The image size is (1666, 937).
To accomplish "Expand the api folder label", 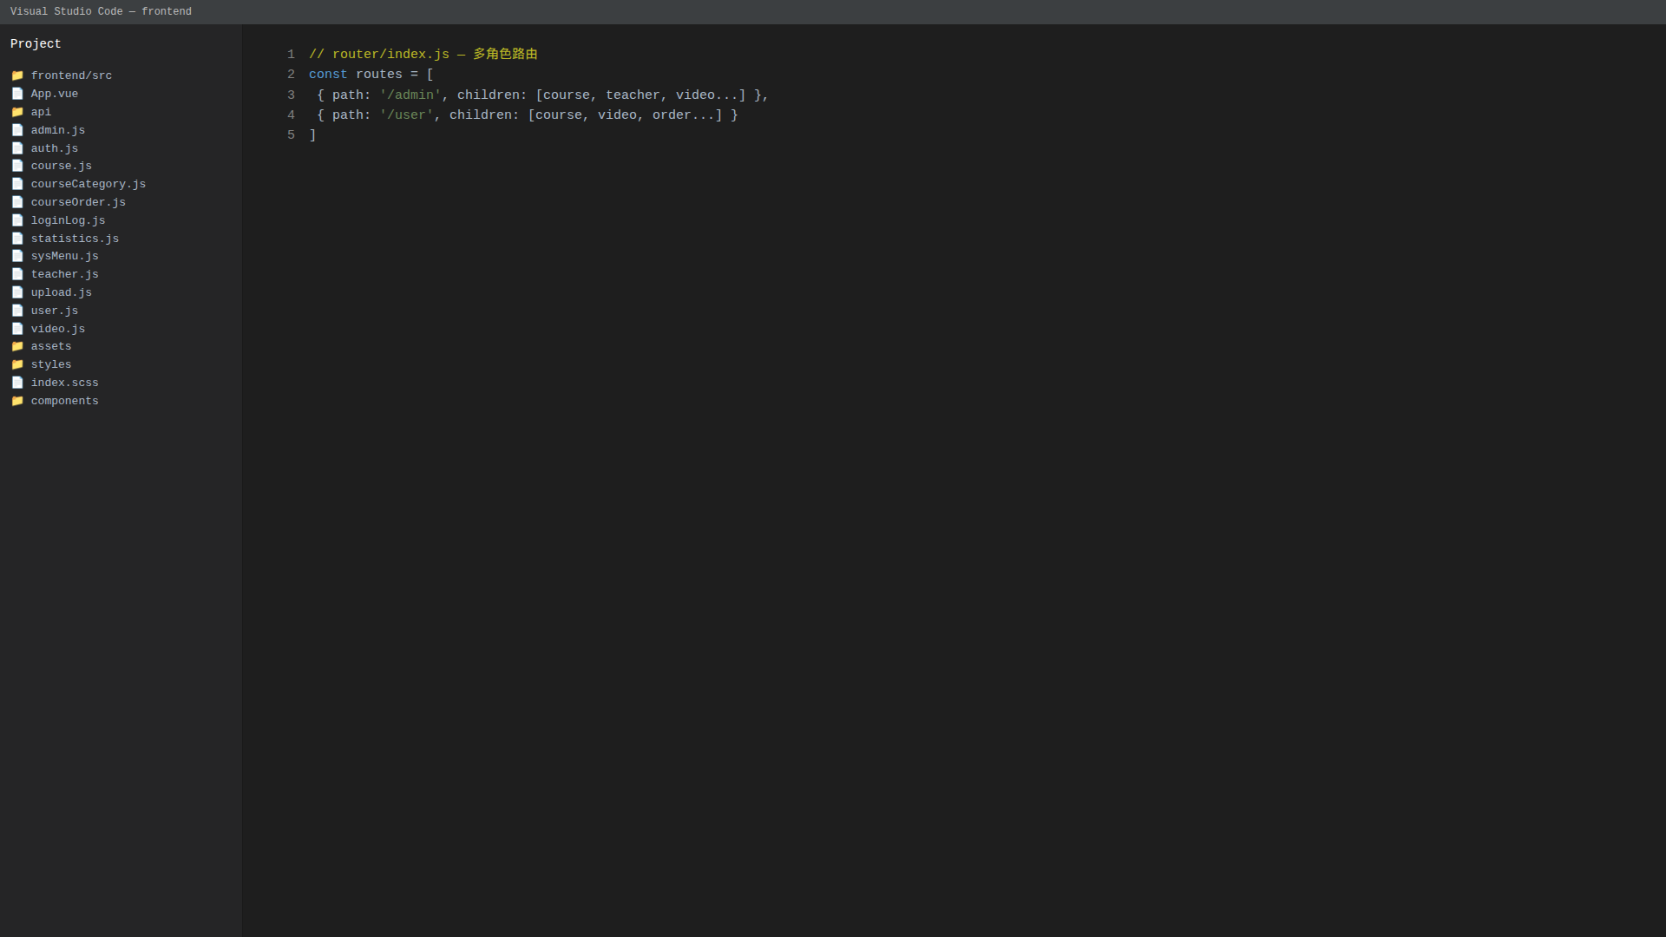I will [41, 112].
